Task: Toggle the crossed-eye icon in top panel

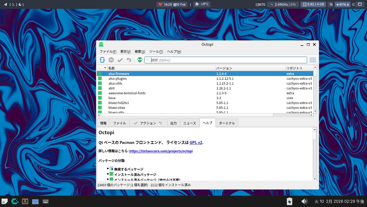Action: pyautogui.click(x=331, y=4)
